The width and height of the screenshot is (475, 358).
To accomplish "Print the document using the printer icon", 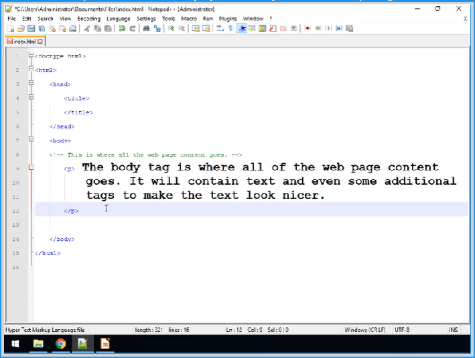I will tap(73, 29).
